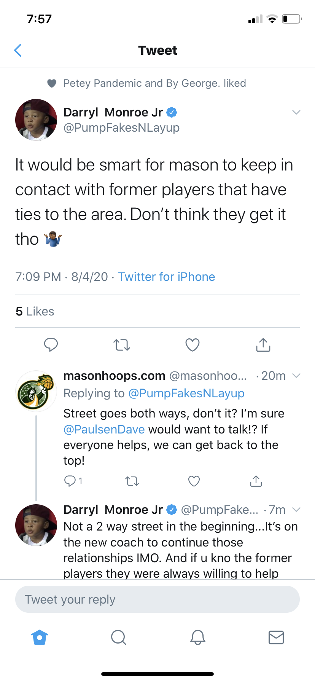Switch to the Search tab
Screen dimensions: 315x682
click(x=118, y=637)
